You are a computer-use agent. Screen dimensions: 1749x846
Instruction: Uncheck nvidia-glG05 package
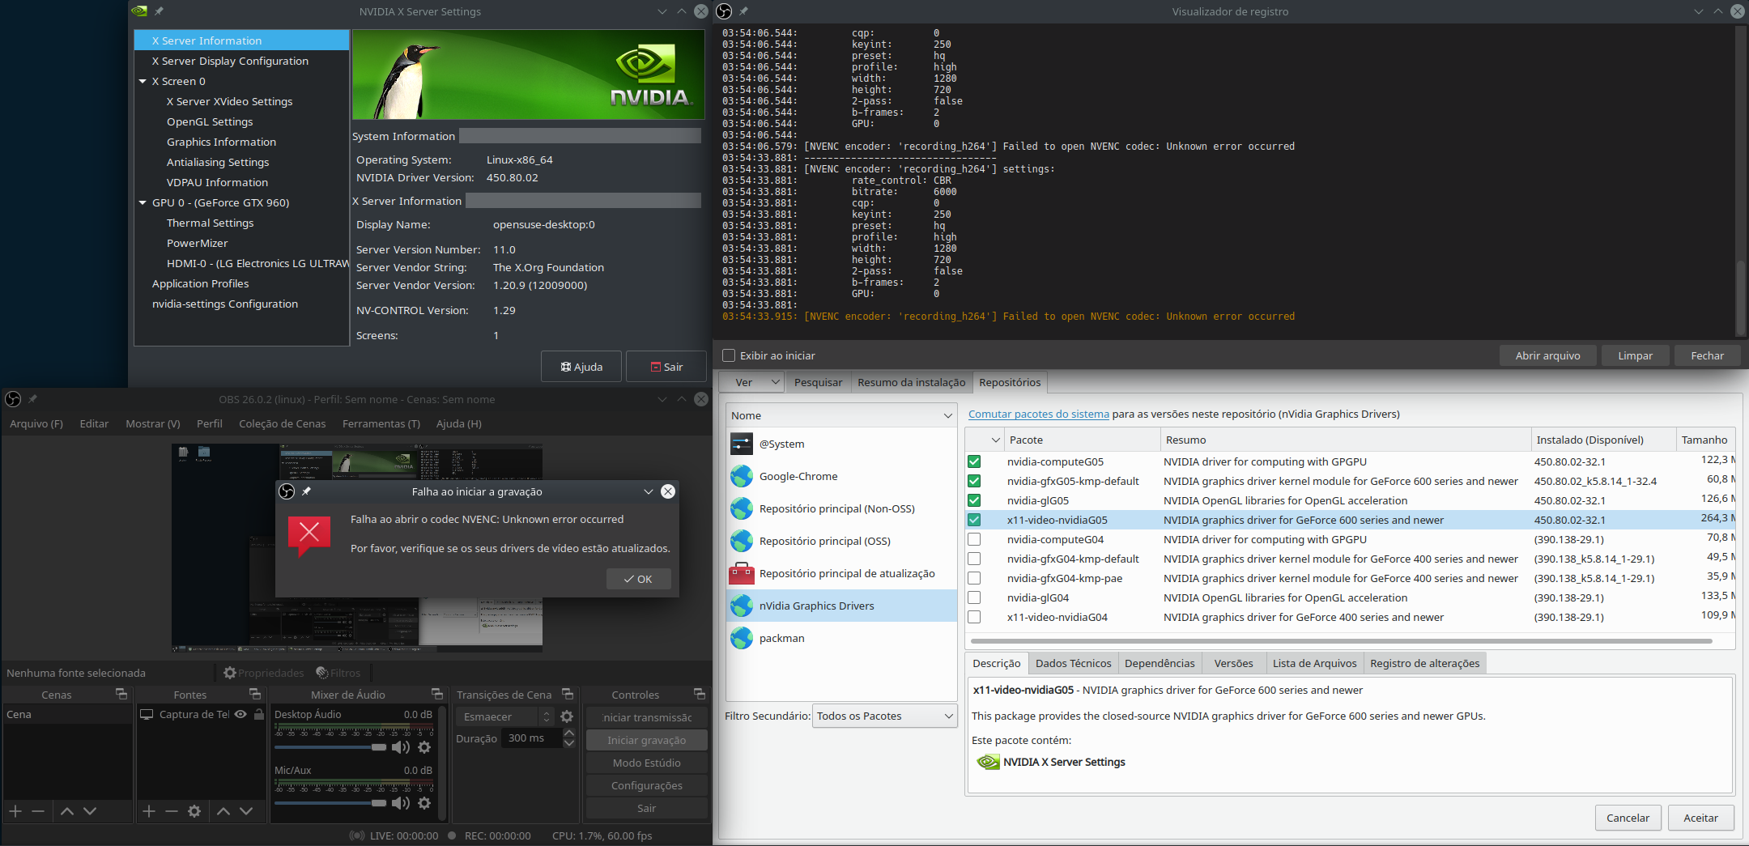[x=974, y=500]
